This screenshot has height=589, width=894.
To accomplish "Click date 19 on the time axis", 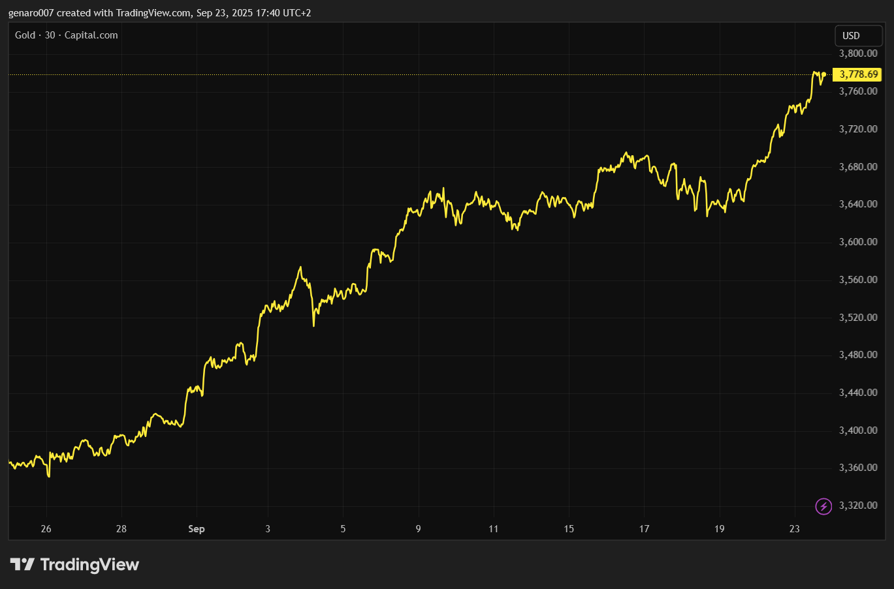I will 719,529.
